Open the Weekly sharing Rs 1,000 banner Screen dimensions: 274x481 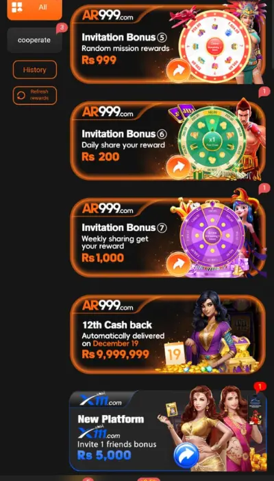pos(168,238)
